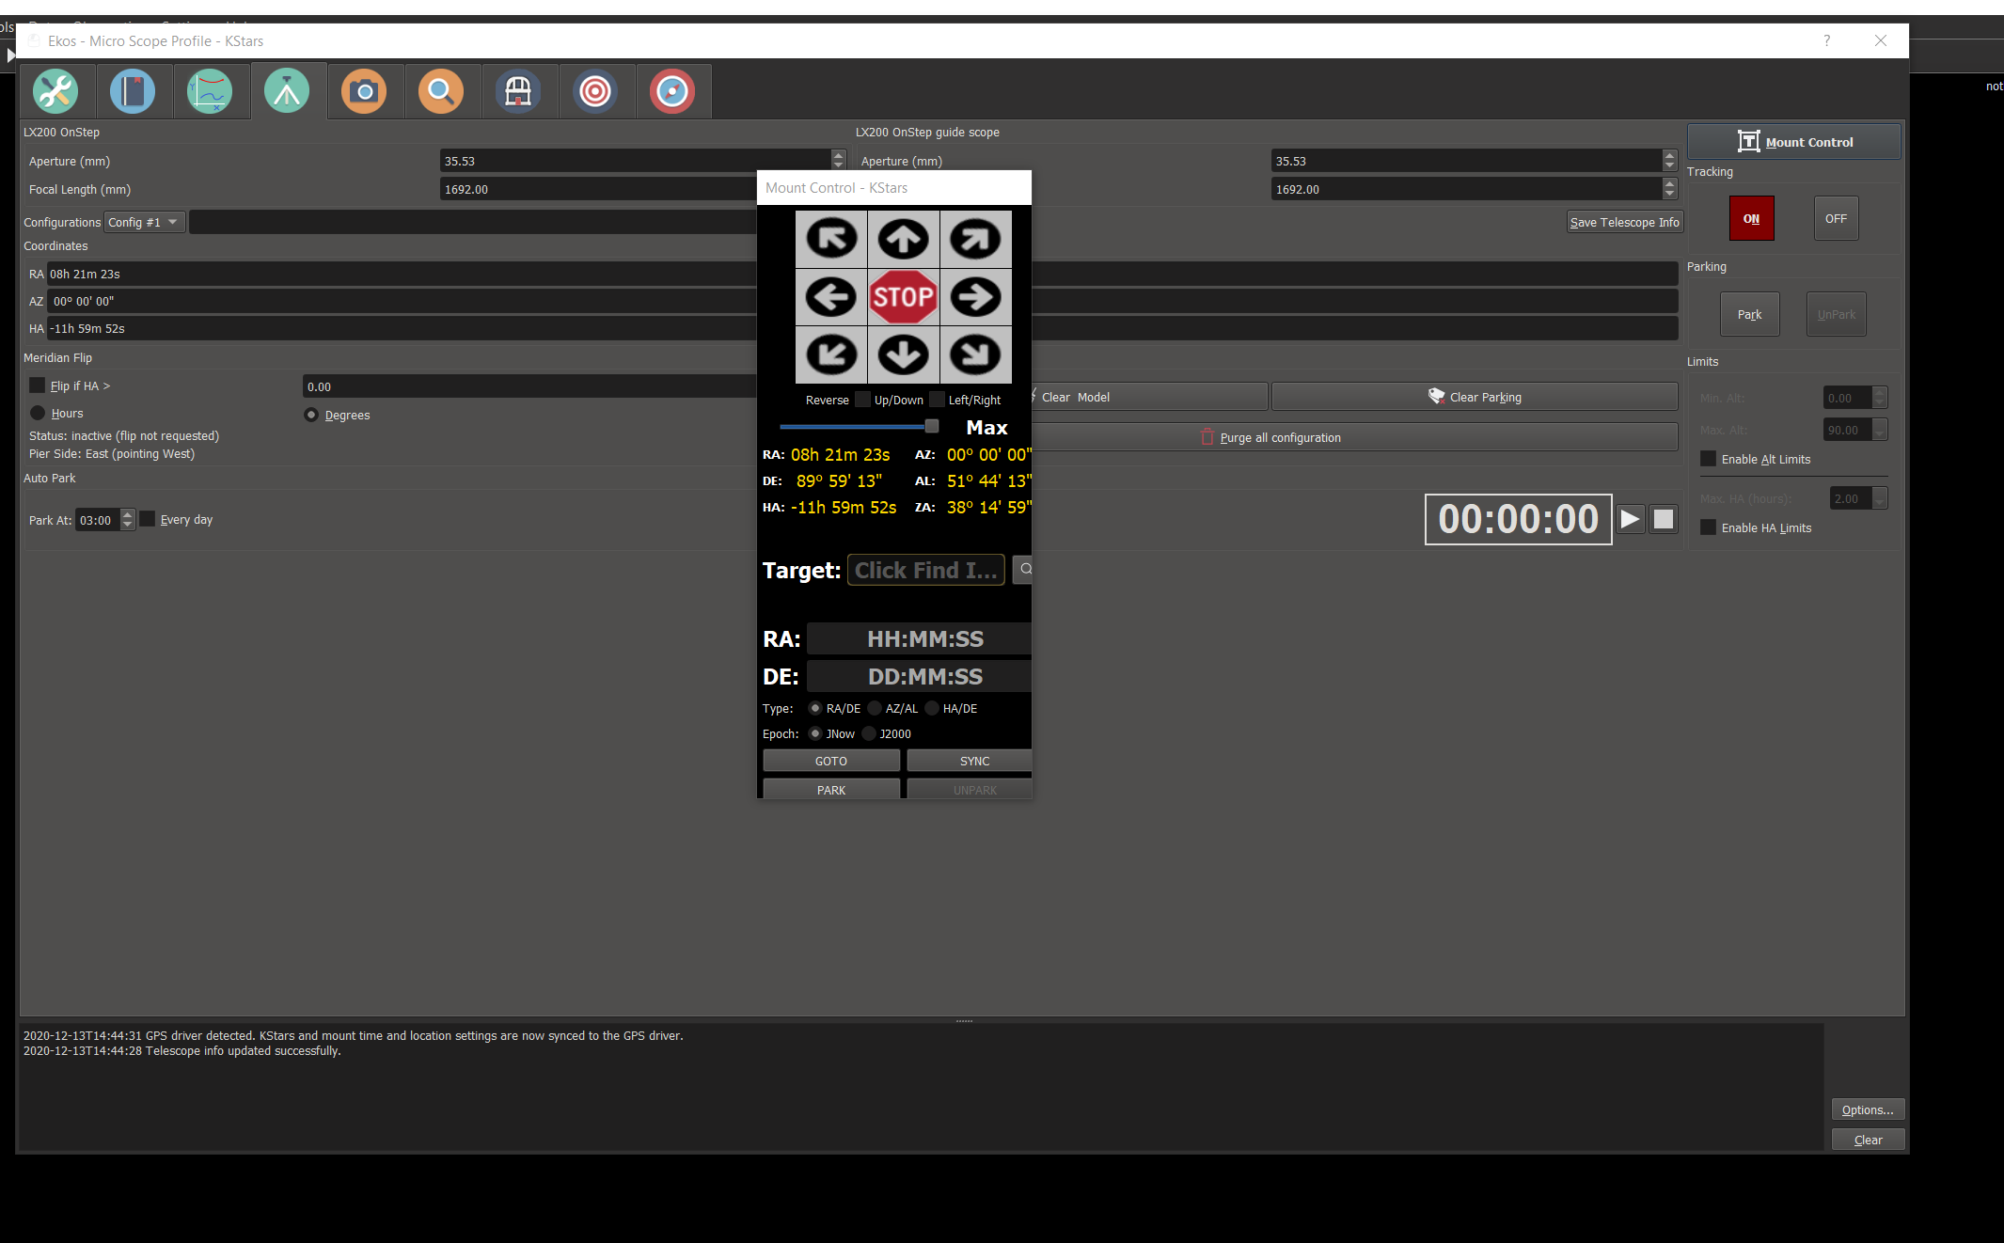Click the GOTO button
This screenshot has height=1243, width=2004.
(830, 761)
